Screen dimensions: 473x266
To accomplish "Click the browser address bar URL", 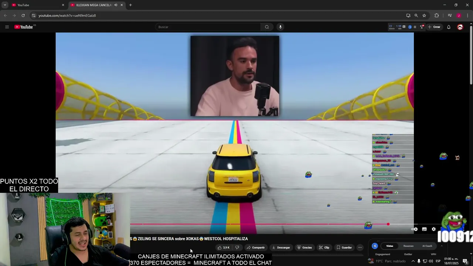I will click(x=67, y=16).
